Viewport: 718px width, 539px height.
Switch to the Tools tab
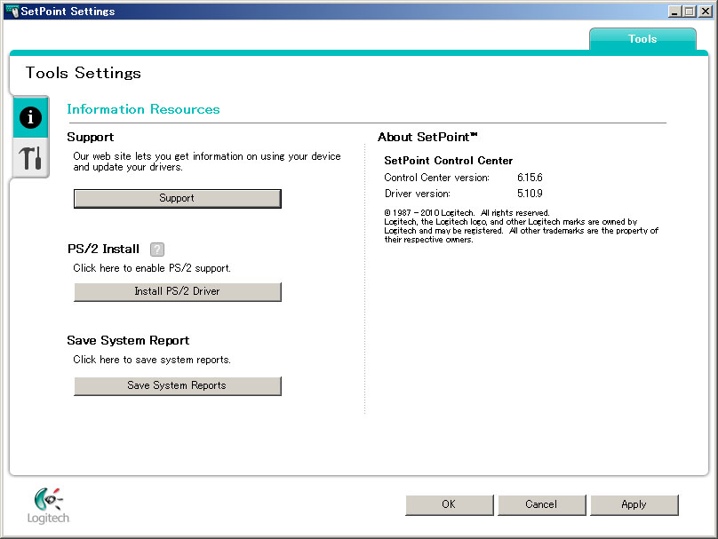[642, 39]
